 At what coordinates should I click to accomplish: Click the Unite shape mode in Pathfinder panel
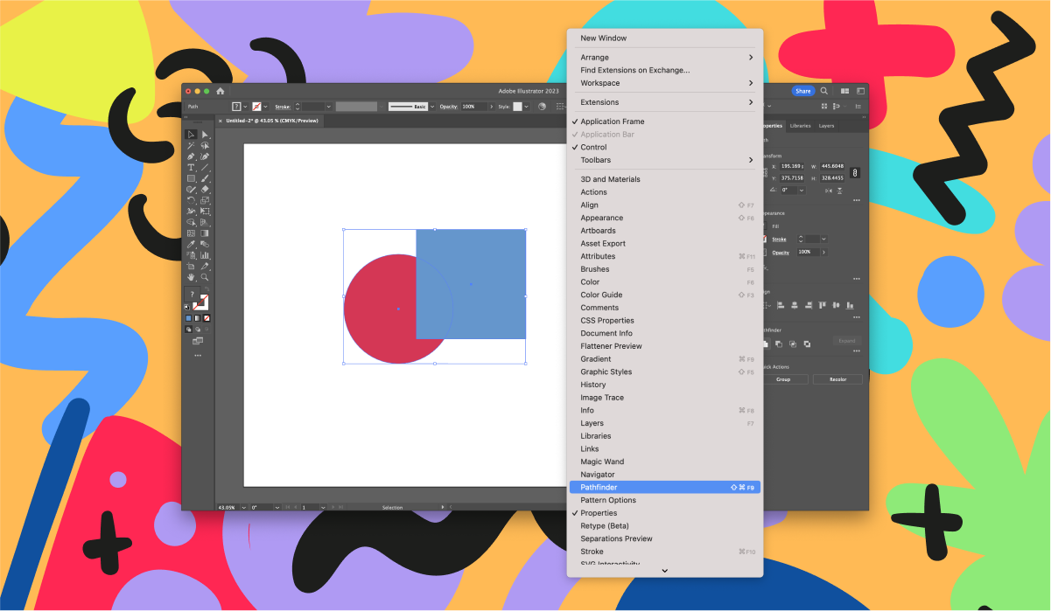(765, 342)
